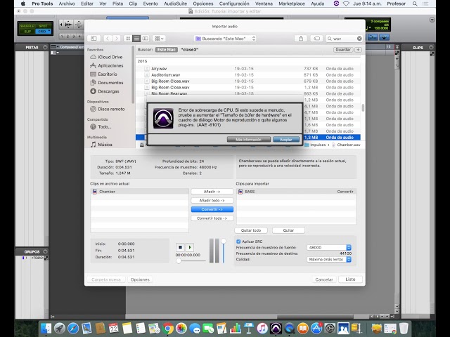The height and width of the screenshot is (337, 450).
Task: Click the Opciones button
Action: coord(140,279)
